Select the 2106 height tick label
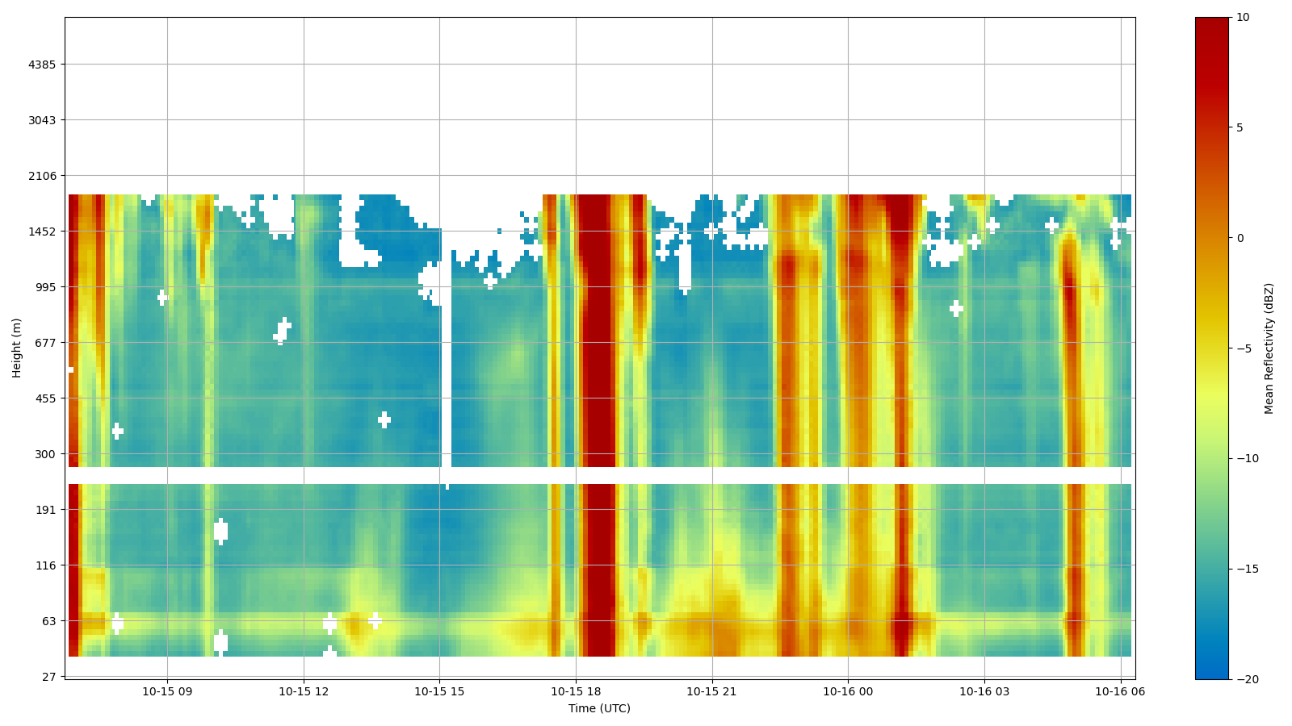 click(42, 176)
